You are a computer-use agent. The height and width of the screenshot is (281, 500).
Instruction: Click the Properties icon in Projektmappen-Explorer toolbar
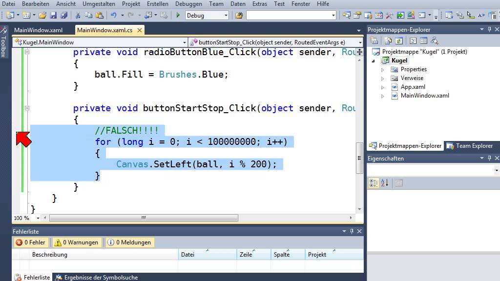coord(374,41)
